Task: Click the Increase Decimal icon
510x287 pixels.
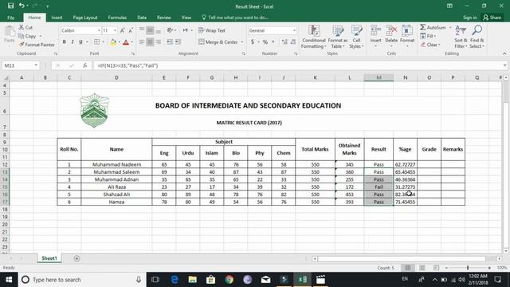Action: [x=284, y=42]
